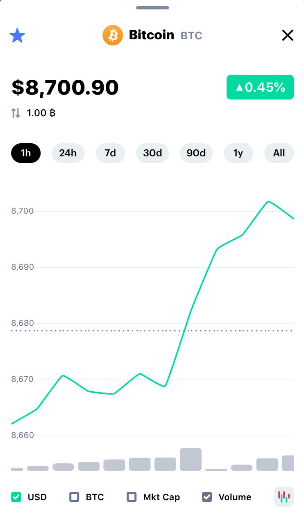
Task: Click the tallest volume bar
Action: pos(191,459)
